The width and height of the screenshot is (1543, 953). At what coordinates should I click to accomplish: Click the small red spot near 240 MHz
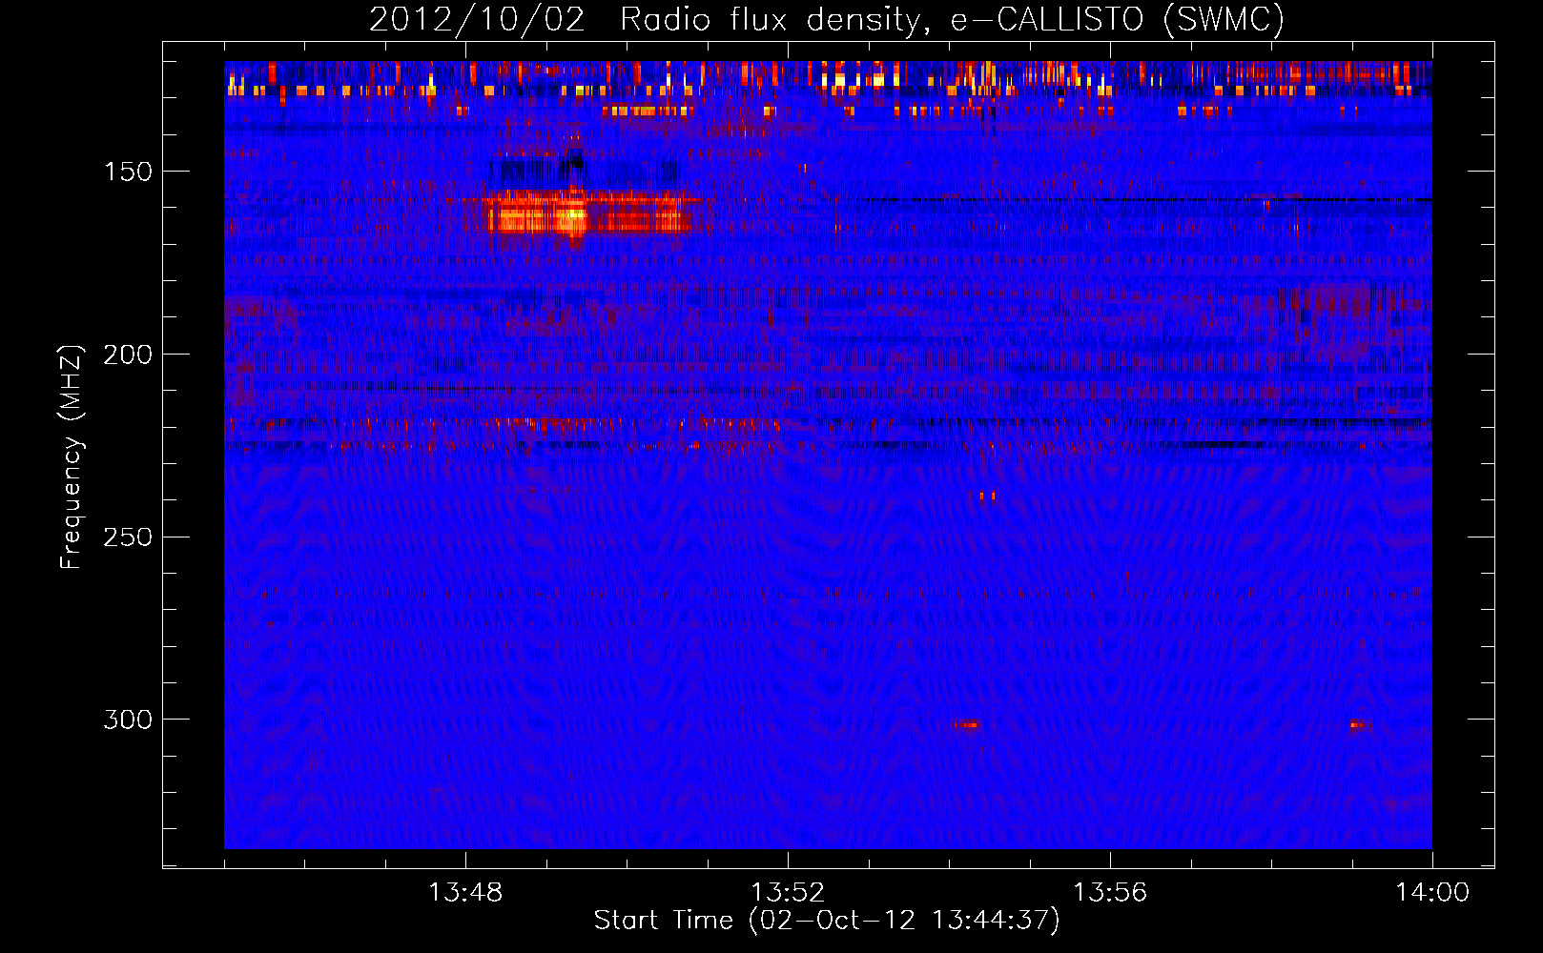click(x=987, y=496)
